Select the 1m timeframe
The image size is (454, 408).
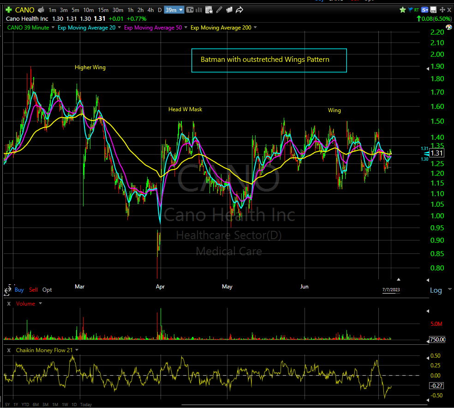pyautogui.click(x=53, y=10)
